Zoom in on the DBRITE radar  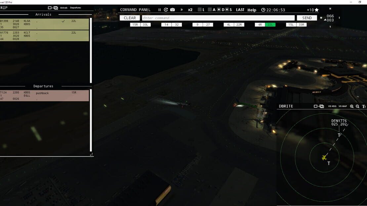(x=351, y=106)
